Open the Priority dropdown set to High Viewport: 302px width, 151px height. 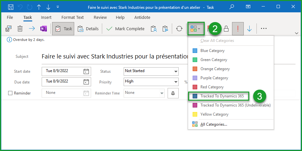(176, 82)
